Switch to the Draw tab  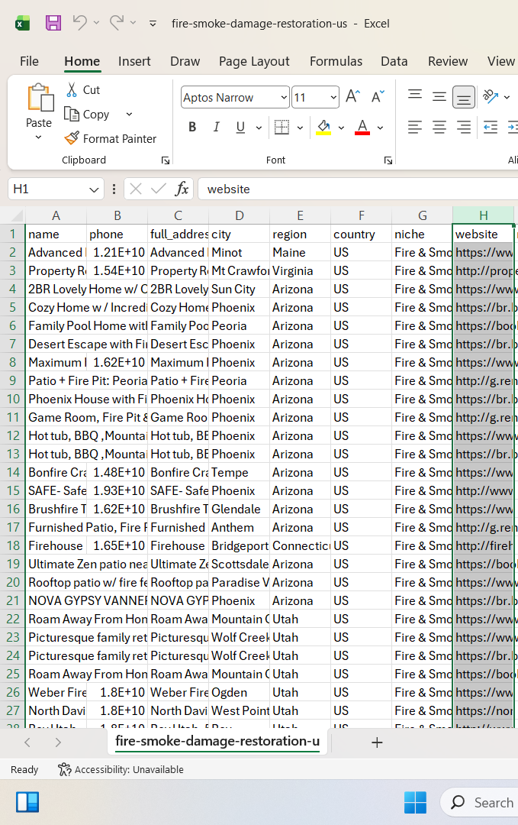(185, 61)
